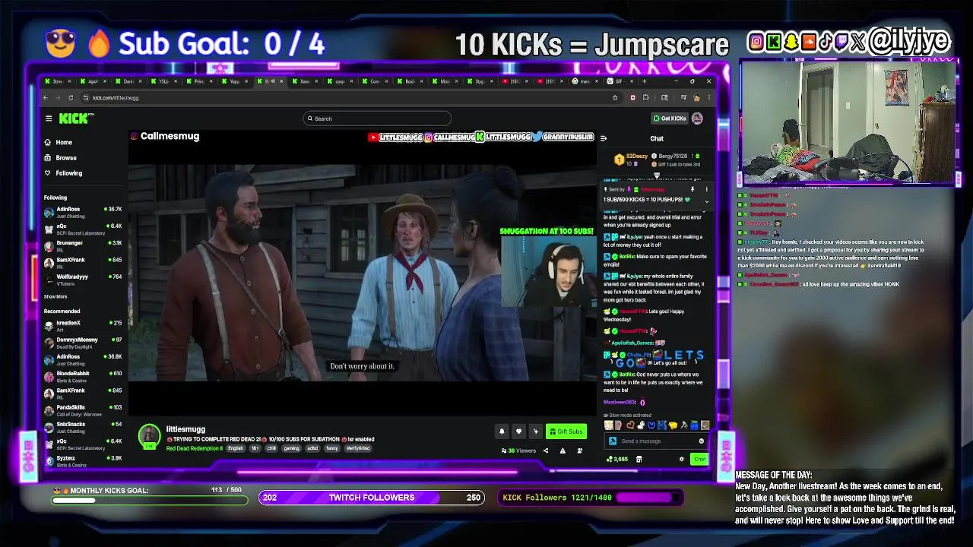Click the English tag

click(x=236, y=448)
